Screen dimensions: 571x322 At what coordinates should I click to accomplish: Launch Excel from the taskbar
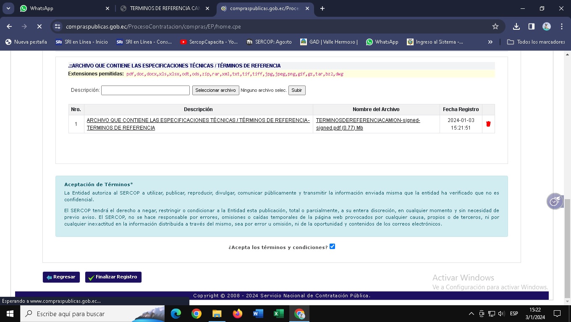tap(278, 314)
